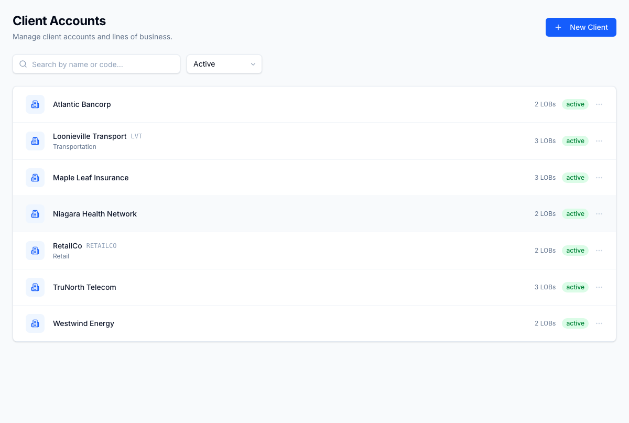Focus the Search by name or code field
This screenshot has width=629, height=423.
(x=96, y=64)
